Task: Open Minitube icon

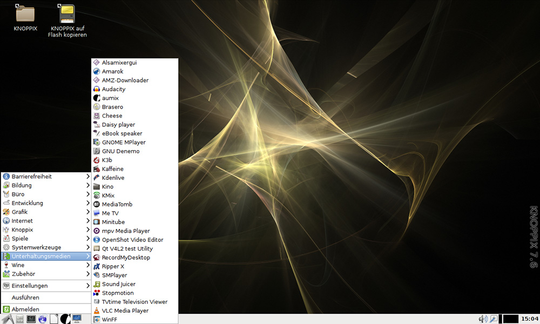Action: click(x=97, y=222)
